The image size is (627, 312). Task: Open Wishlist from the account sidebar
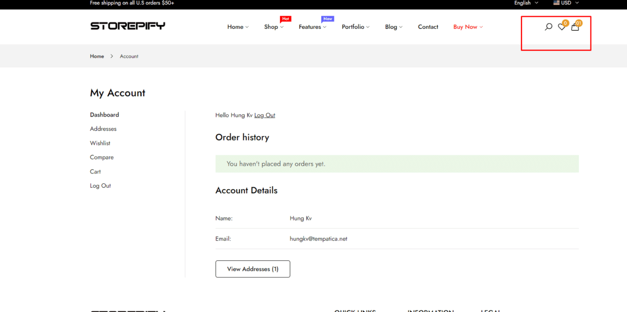click(x=100, y=143)
